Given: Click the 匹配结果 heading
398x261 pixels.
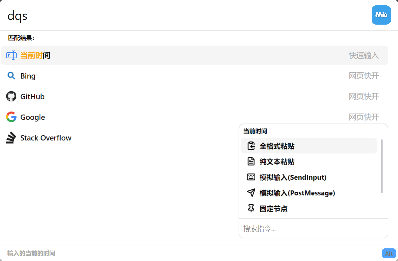Looking at the screenshot, I should pos(21,38).
